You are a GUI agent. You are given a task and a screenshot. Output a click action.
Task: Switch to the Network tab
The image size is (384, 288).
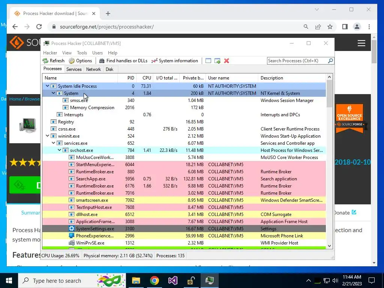click(93, 69)
